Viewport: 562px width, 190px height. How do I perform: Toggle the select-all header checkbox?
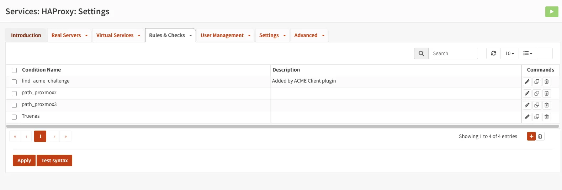[x=14, y=70]
